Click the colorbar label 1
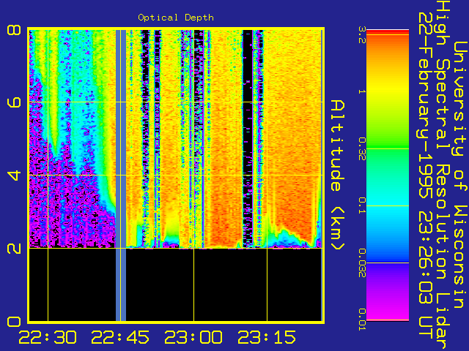469x351 pixels. coord(362,91)
